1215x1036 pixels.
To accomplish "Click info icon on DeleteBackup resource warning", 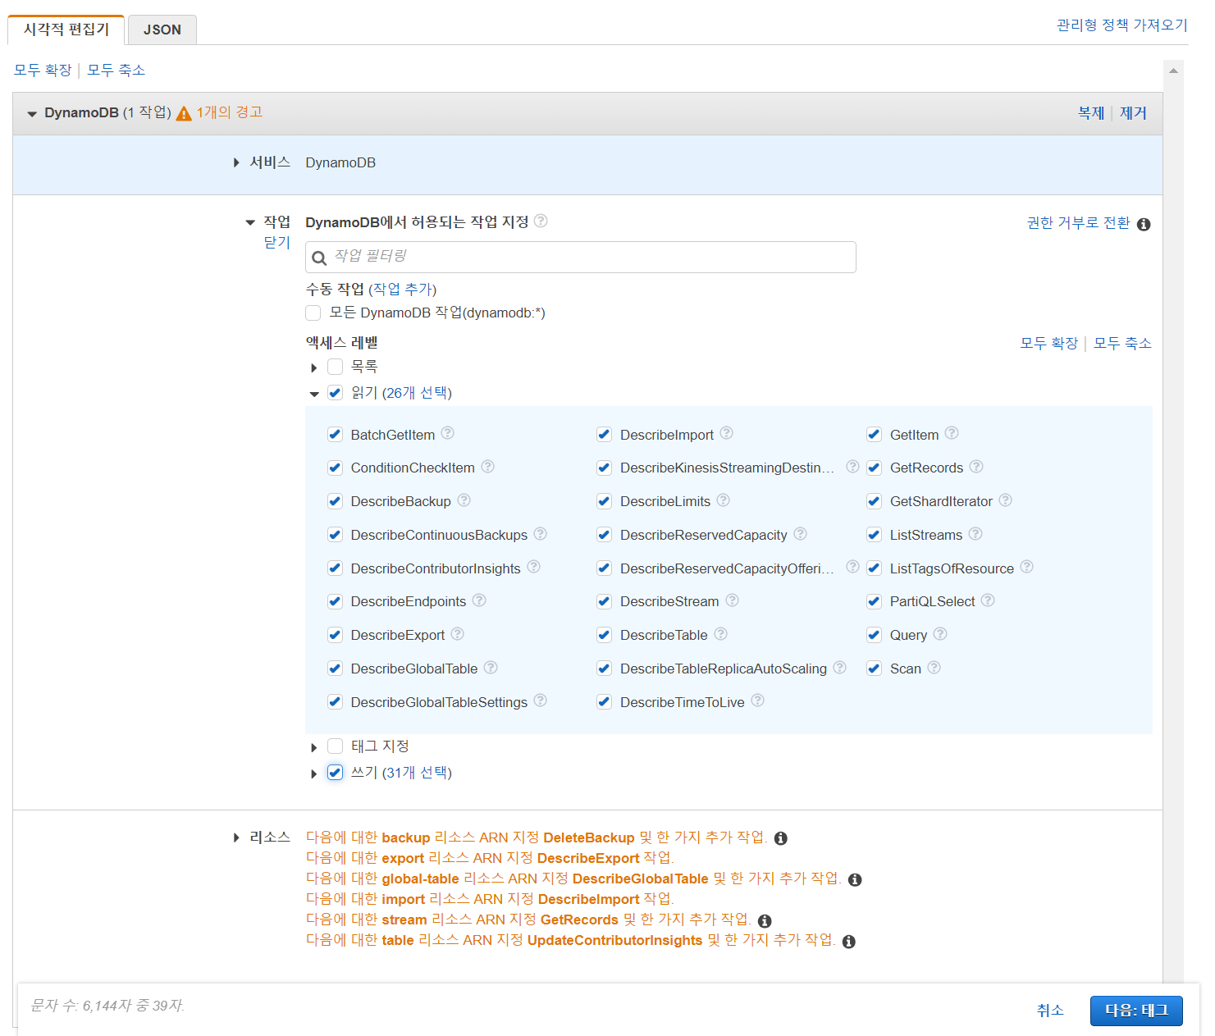I will tap(781, 838).
